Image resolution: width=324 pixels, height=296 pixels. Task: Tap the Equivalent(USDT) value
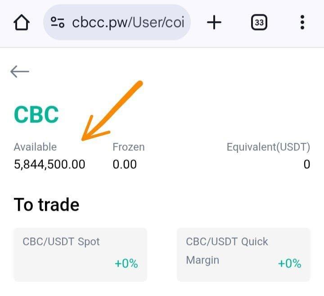point(306,164)
